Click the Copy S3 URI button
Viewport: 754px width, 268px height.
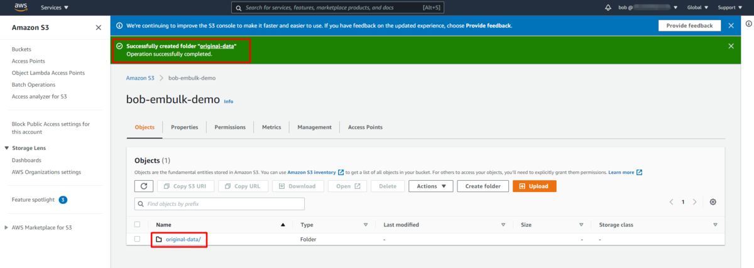tap(185, 186)
